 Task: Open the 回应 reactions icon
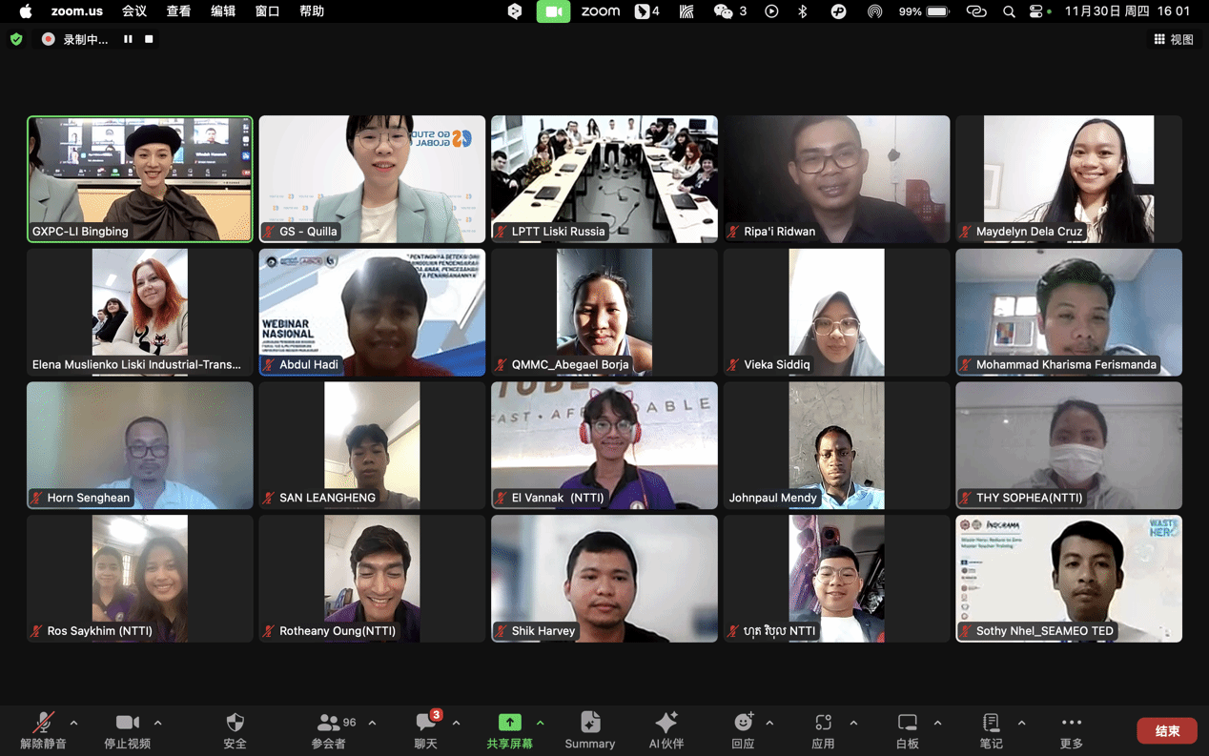coord(743,729)
